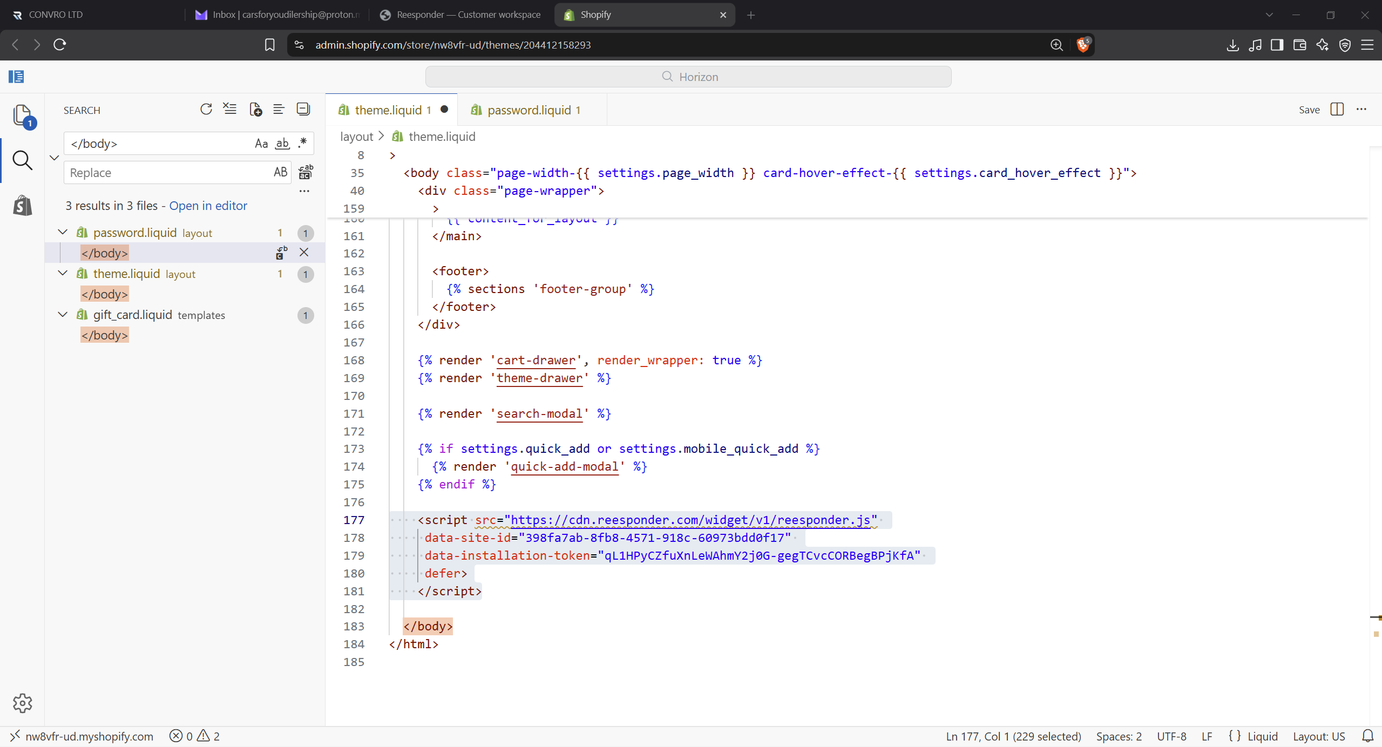The height and width of the screenshot is (747, 1382).
Task: Click replace icon on password.liquid match
Action: 281,253
